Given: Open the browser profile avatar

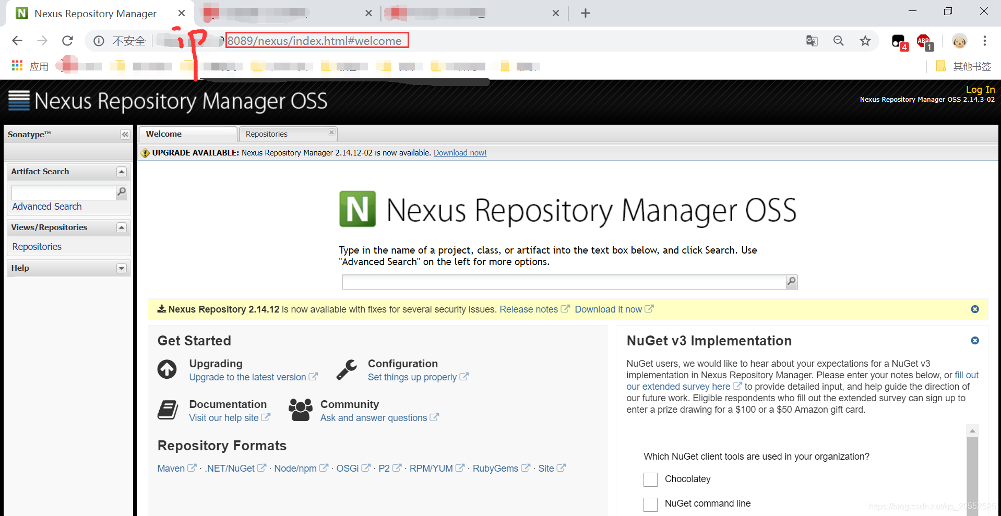Looking at the screenshot, I should point(959,41).
